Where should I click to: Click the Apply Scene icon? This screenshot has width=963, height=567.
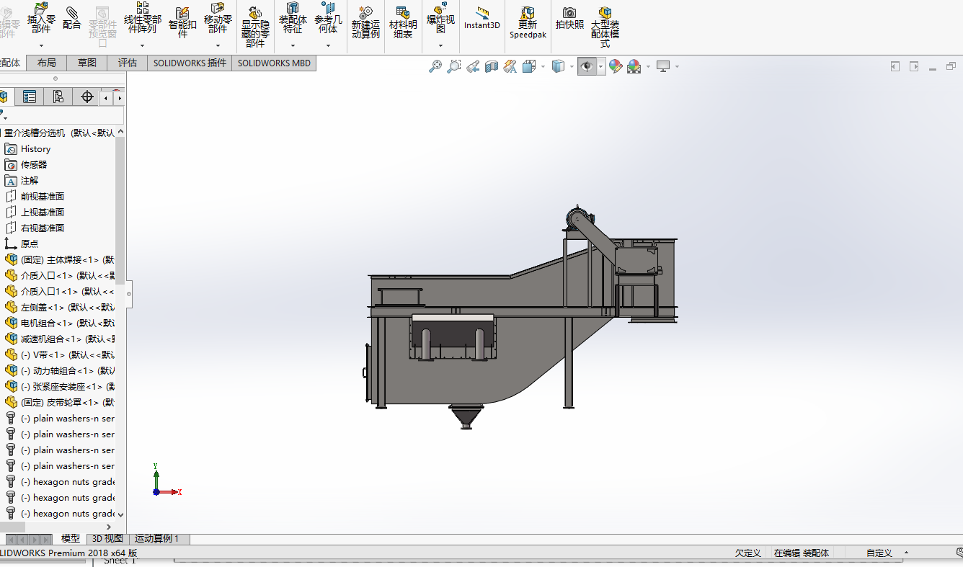[x=634, y=66]
